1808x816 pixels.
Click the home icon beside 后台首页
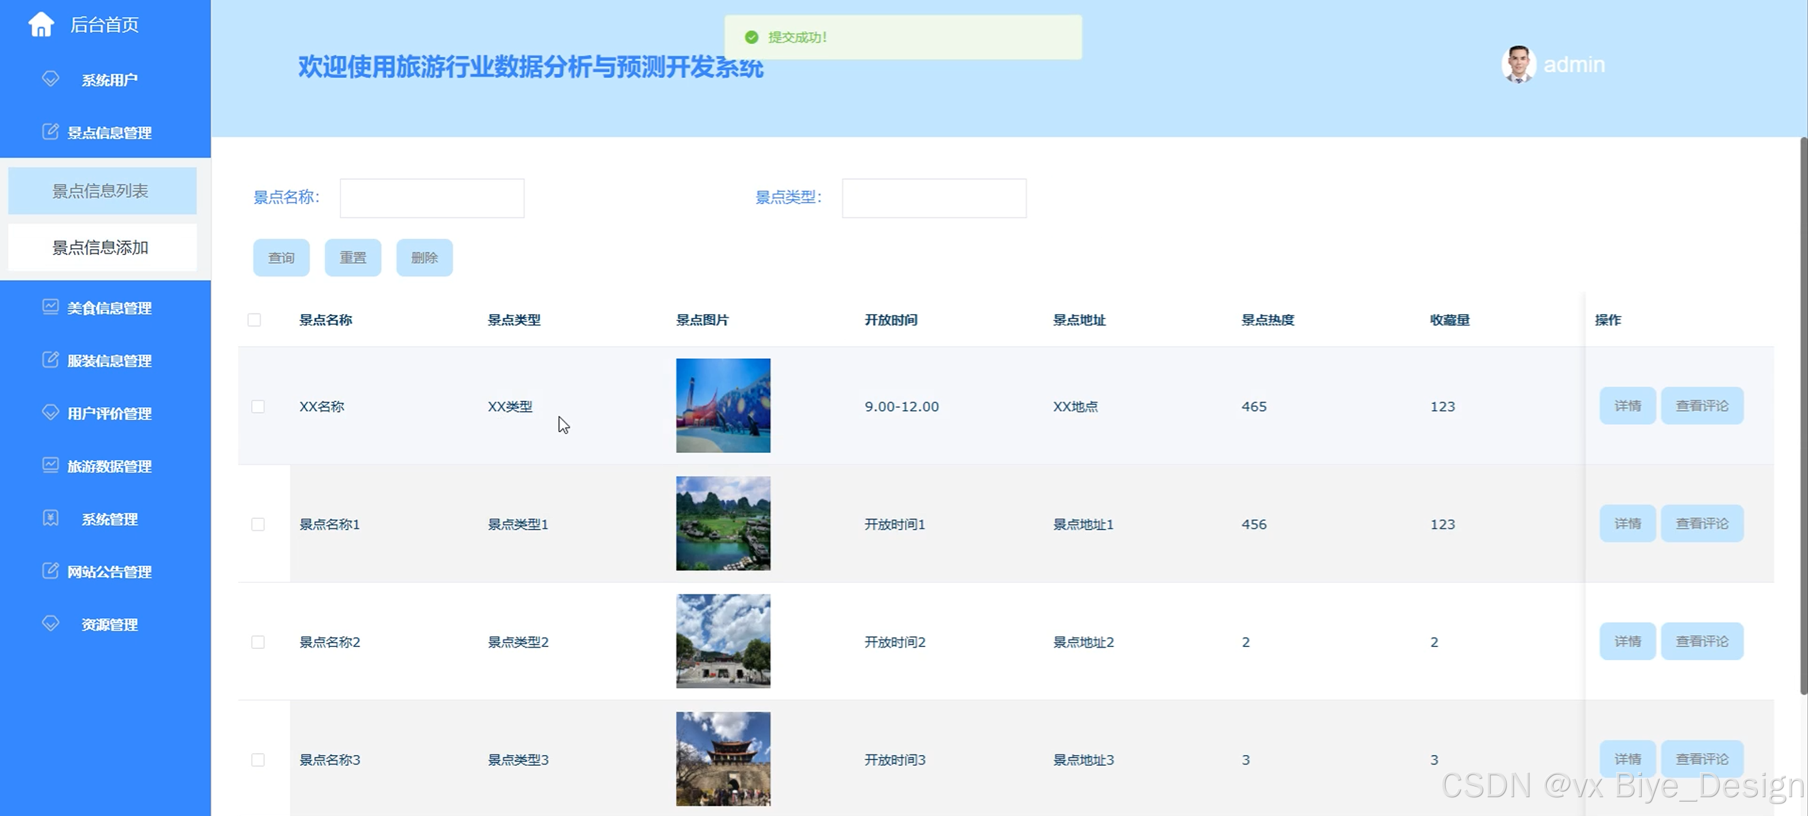tap(41, 24)
